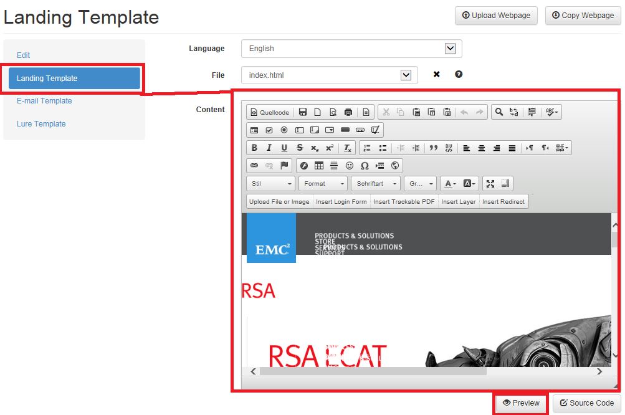Open the File dropdown showing index.html
The height and width of the screenshot is (415, 625).
(x=329, y=75)
